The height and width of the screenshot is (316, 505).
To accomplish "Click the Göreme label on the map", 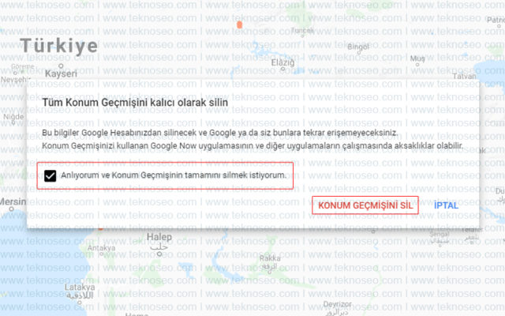I will click(23, 66).
